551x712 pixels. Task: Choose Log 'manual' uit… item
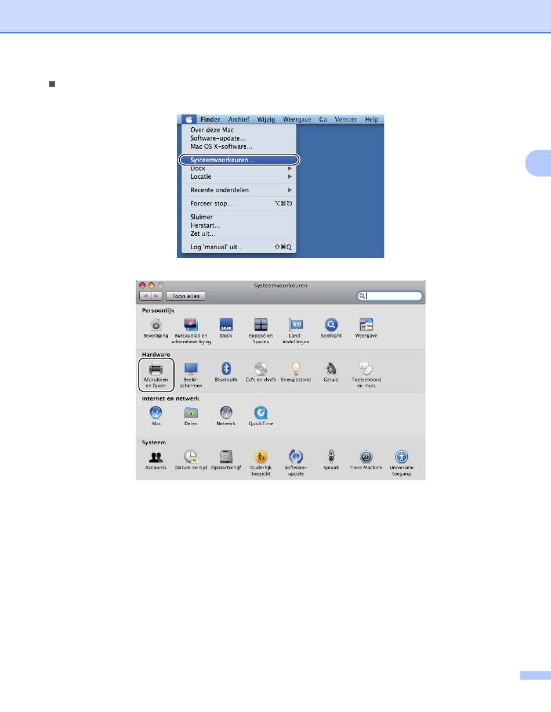[x=238, y=247]
